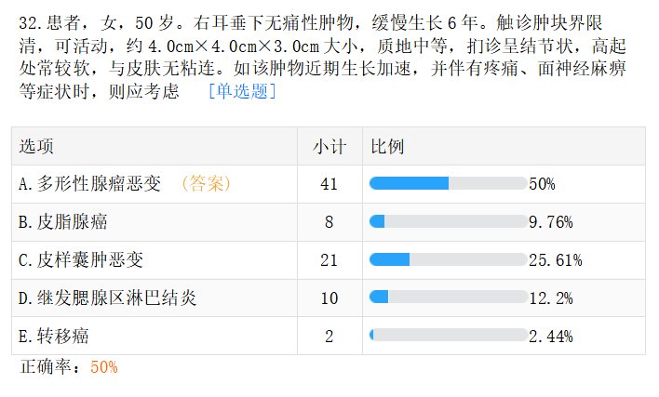This screenshot has height=397, width=659.
Task: Select option B 皮脂腺癌
Action: click(62, 222)
